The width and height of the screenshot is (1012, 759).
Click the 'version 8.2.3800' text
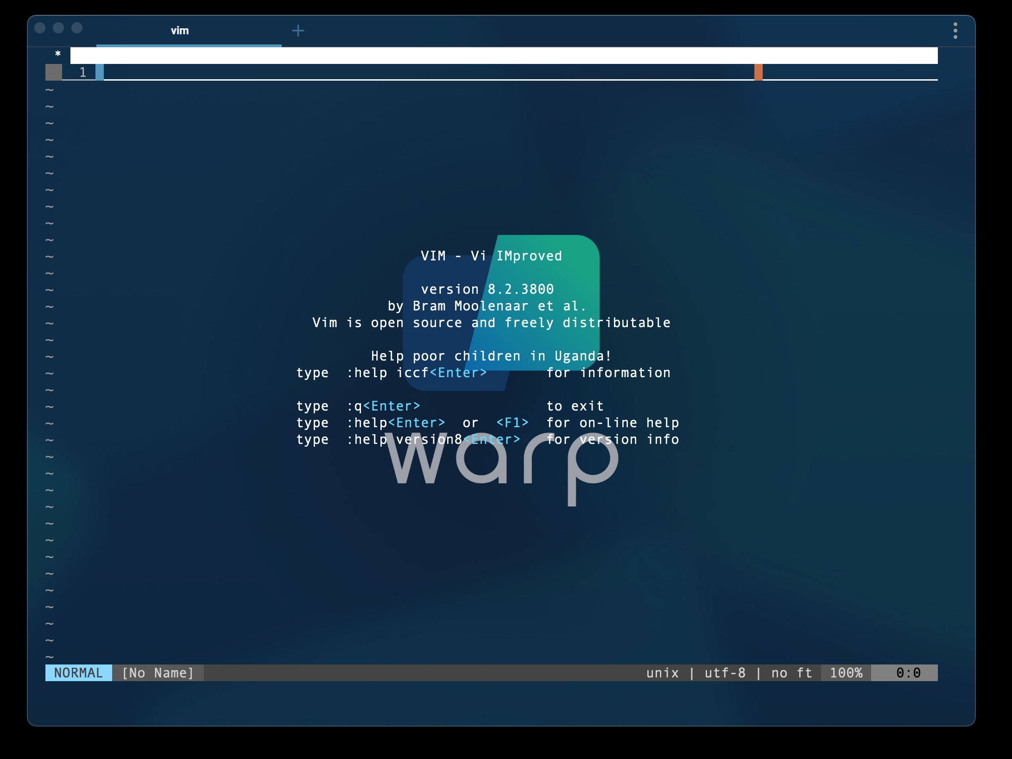487,289
